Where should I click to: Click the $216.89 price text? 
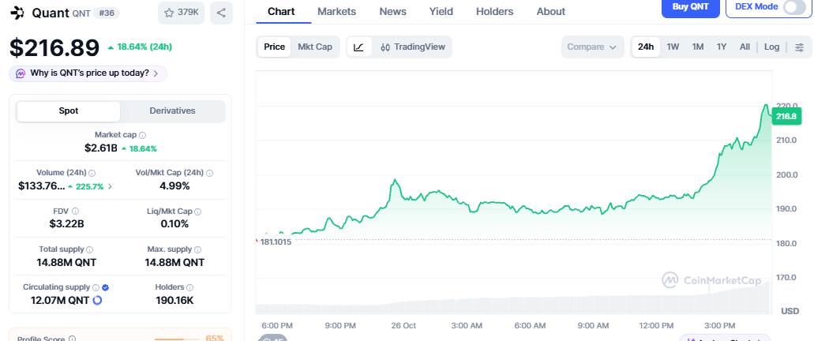pos(54,47)
